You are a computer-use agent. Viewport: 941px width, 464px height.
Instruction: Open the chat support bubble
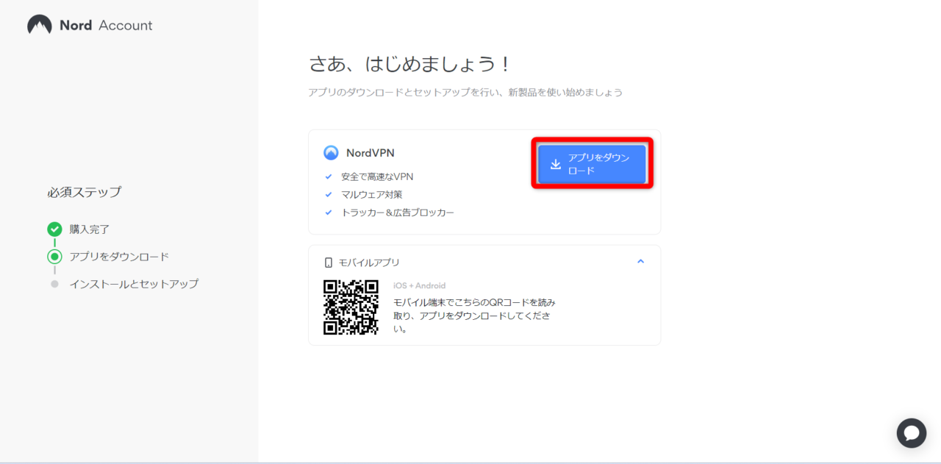pyautogui.click(x=911, y=433)
